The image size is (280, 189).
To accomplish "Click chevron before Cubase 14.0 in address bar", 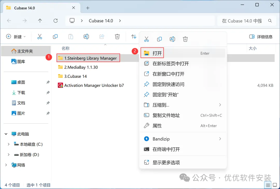I will [x=82, y=21].
